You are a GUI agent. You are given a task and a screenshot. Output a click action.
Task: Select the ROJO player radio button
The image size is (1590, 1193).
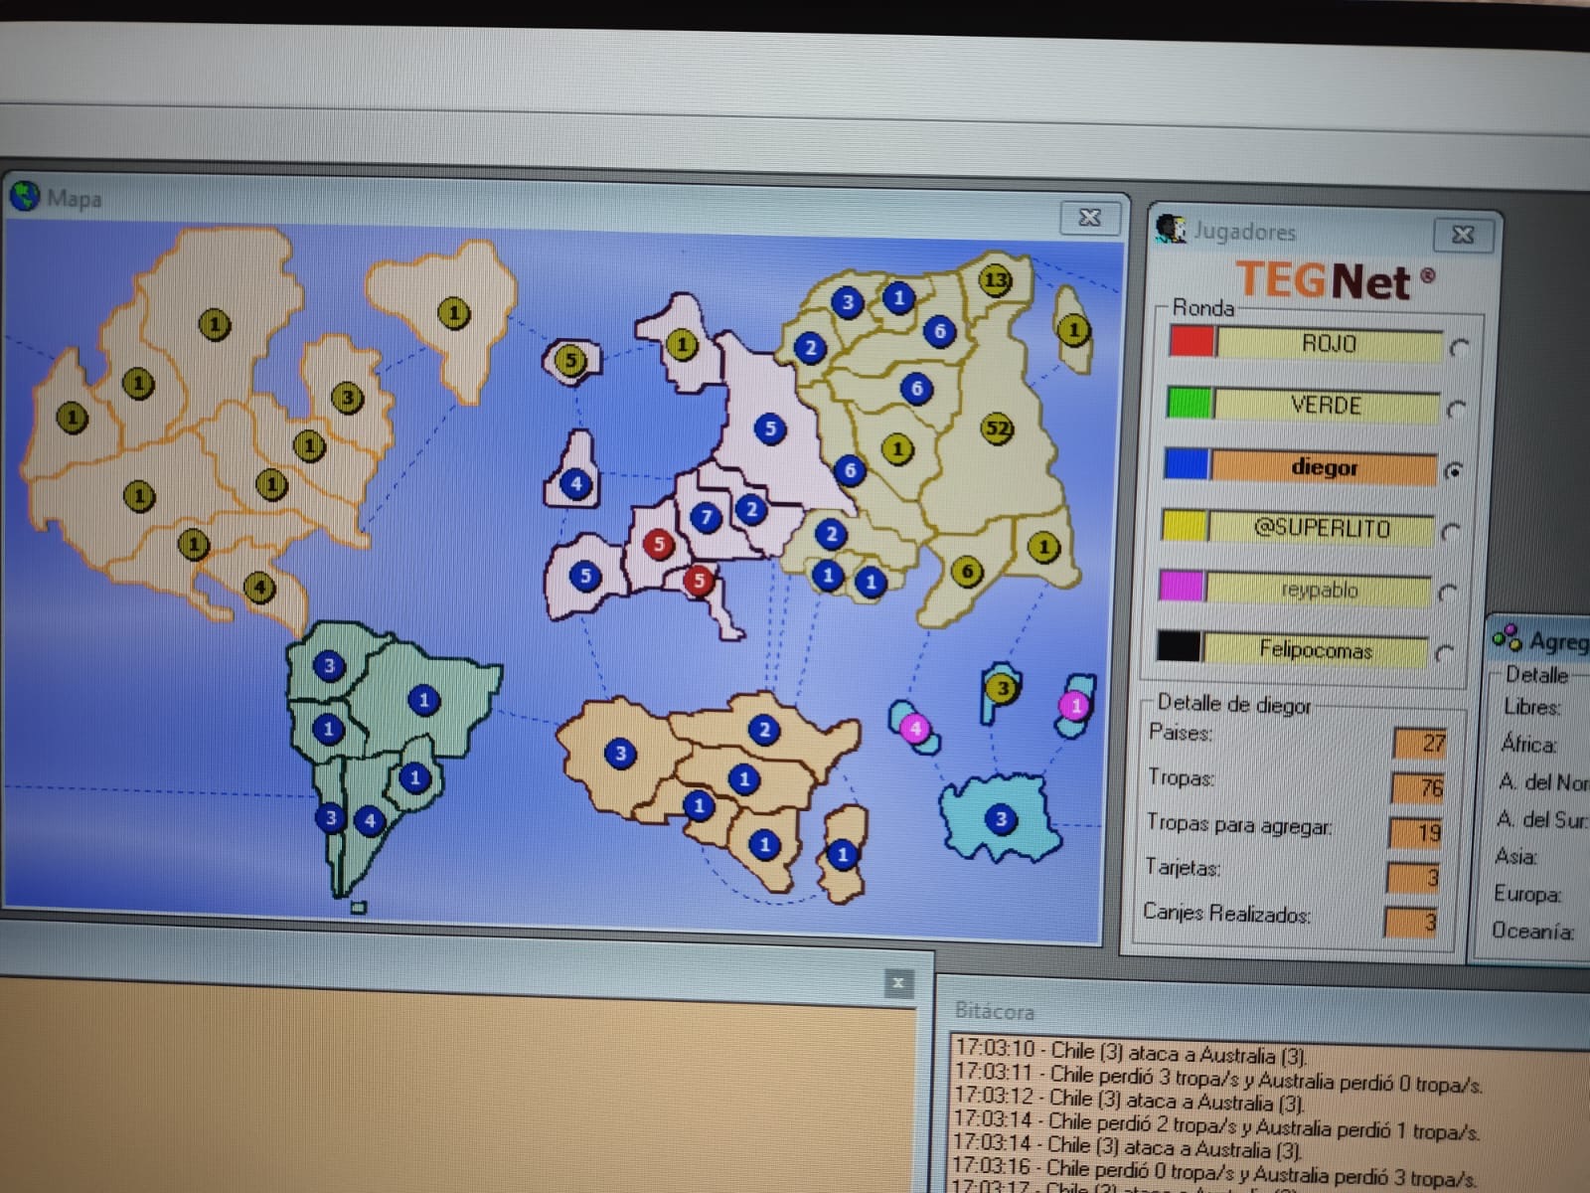coord(1459,348)
